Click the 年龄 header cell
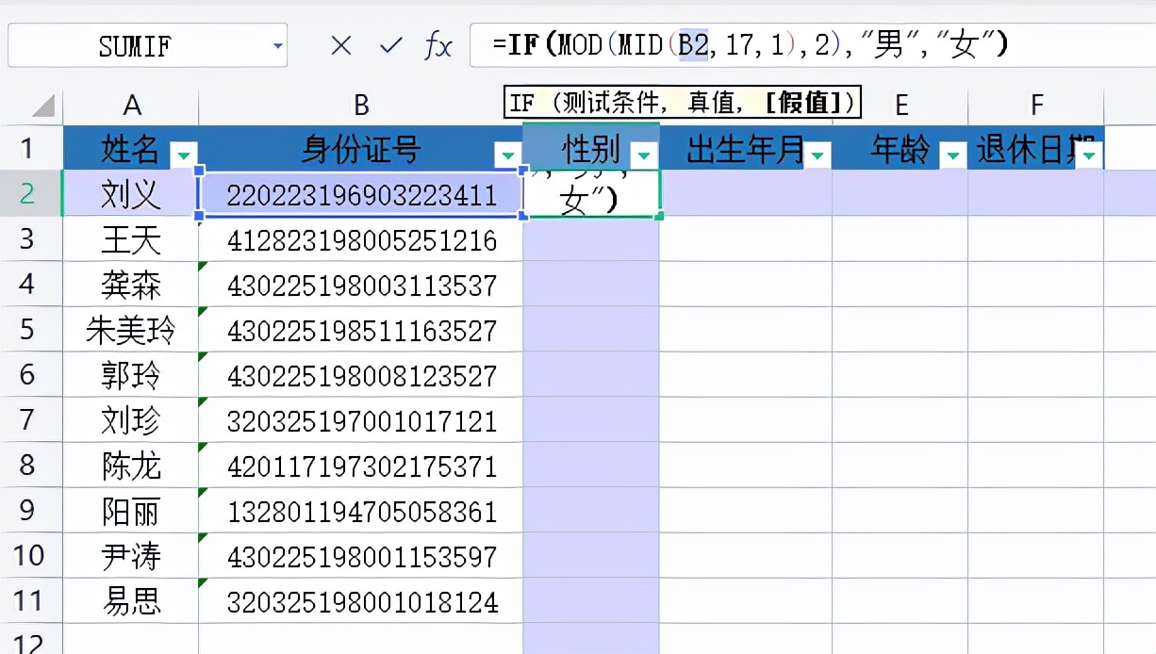The image size is (1156, 654). tap(900, 149)
